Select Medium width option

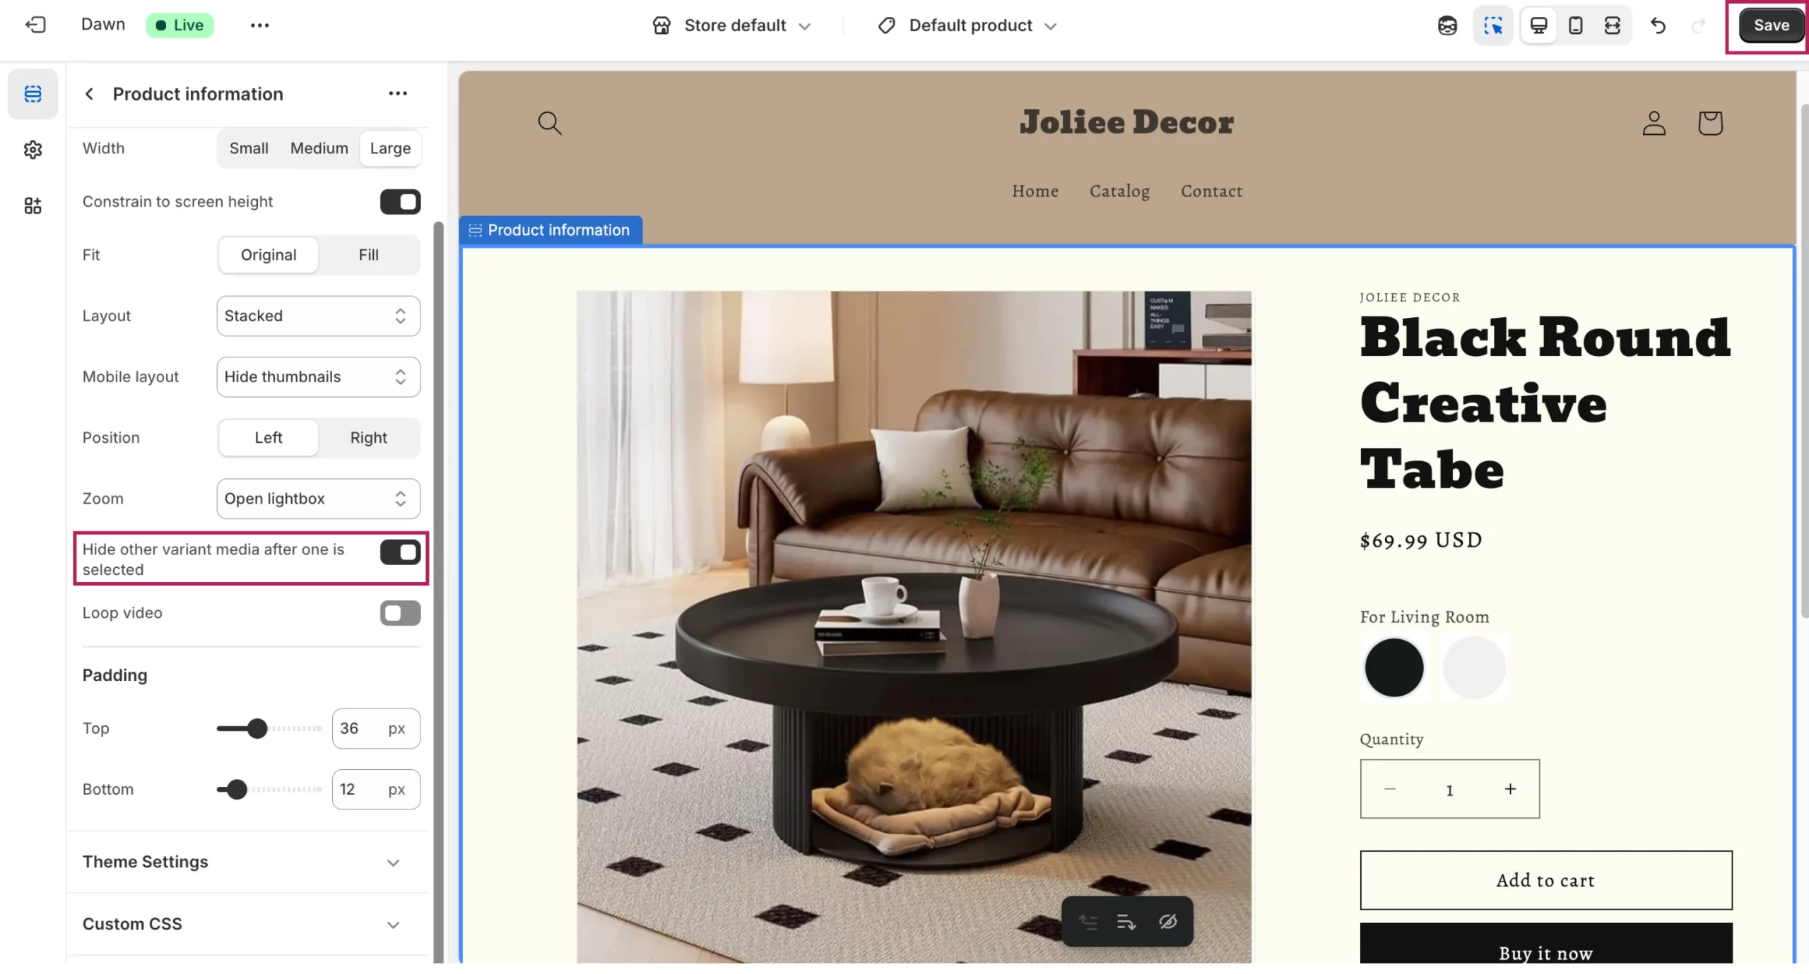pos(319,148)
